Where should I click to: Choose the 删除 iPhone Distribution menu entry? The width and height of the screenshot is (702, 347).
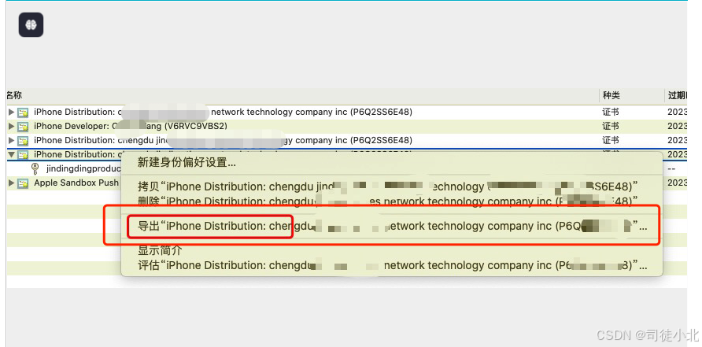[x=388, y=201]
